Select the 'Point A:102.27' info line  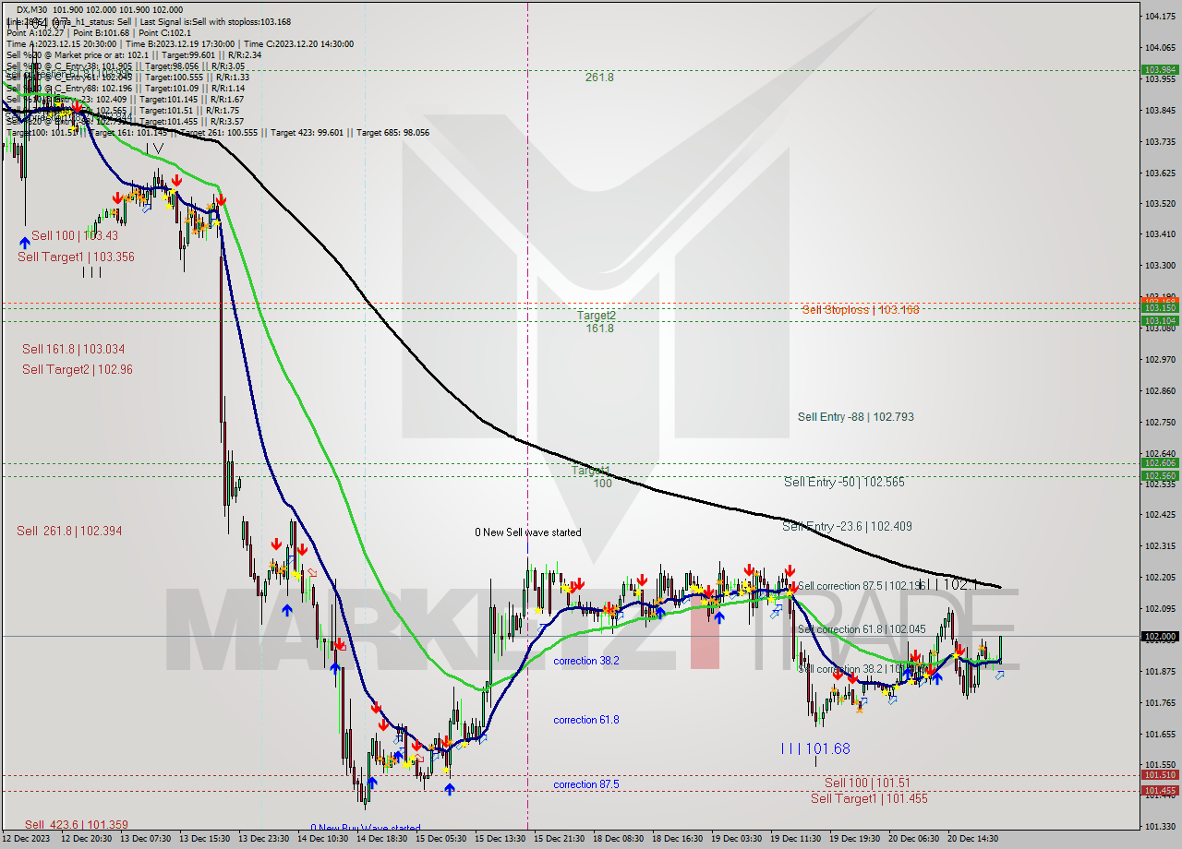click(98, 32)
